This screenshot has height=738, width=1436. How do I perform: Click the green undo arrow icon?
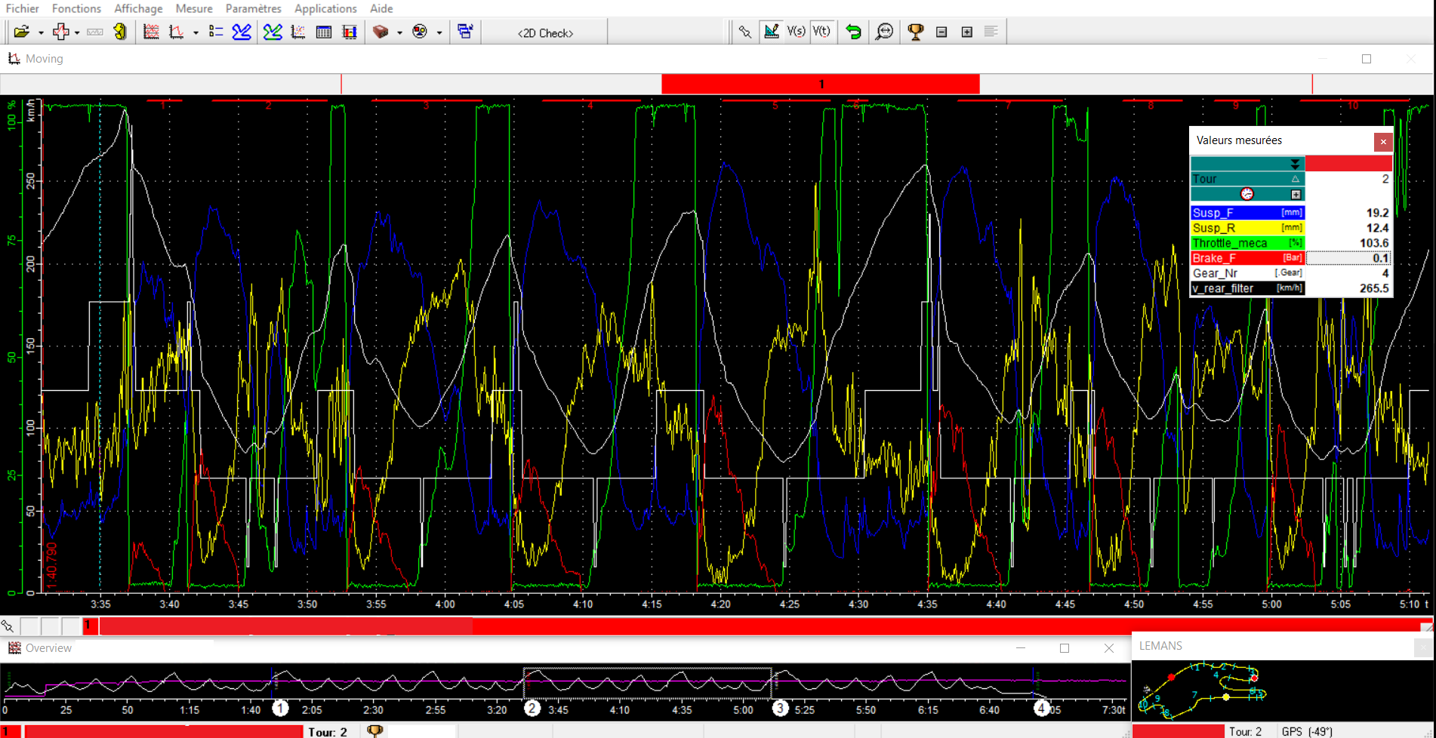[853, 32]
